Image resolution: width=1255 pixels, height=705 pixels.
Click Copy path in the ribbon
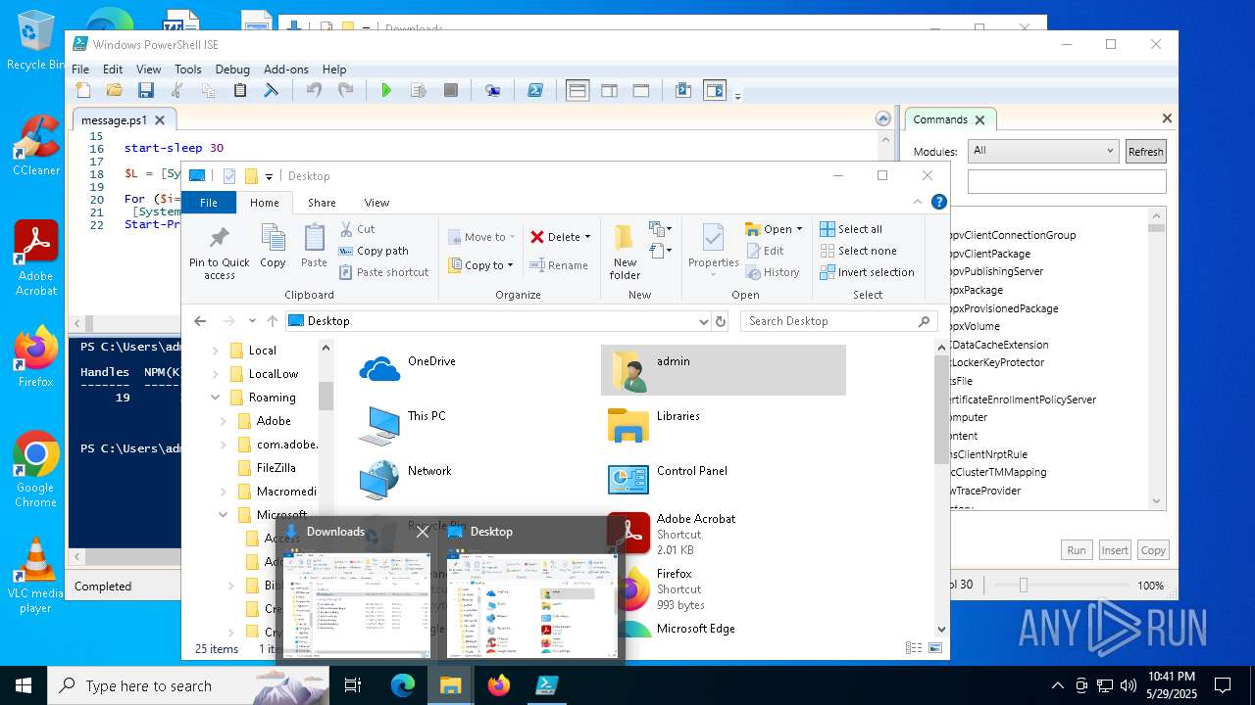pos(373,251)
